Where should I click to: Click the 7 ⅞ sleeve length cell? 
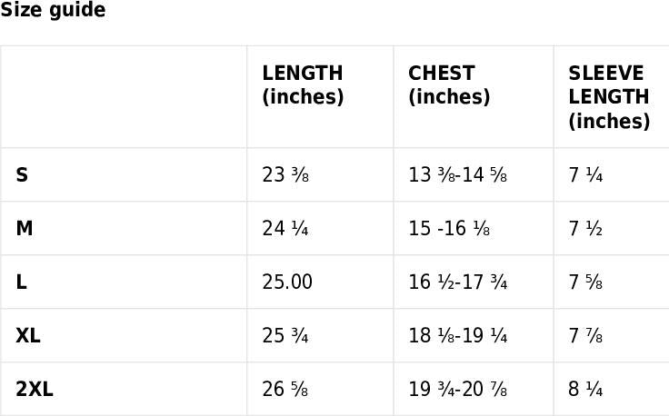585,336
